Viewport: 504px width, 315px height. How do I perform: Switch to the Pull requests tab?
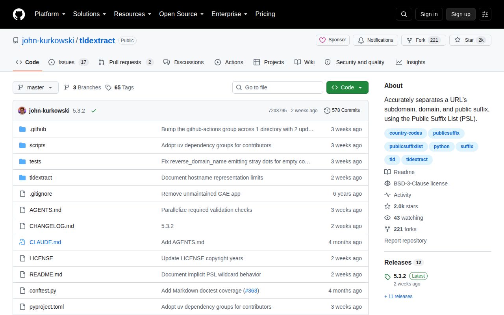(126, 62)
